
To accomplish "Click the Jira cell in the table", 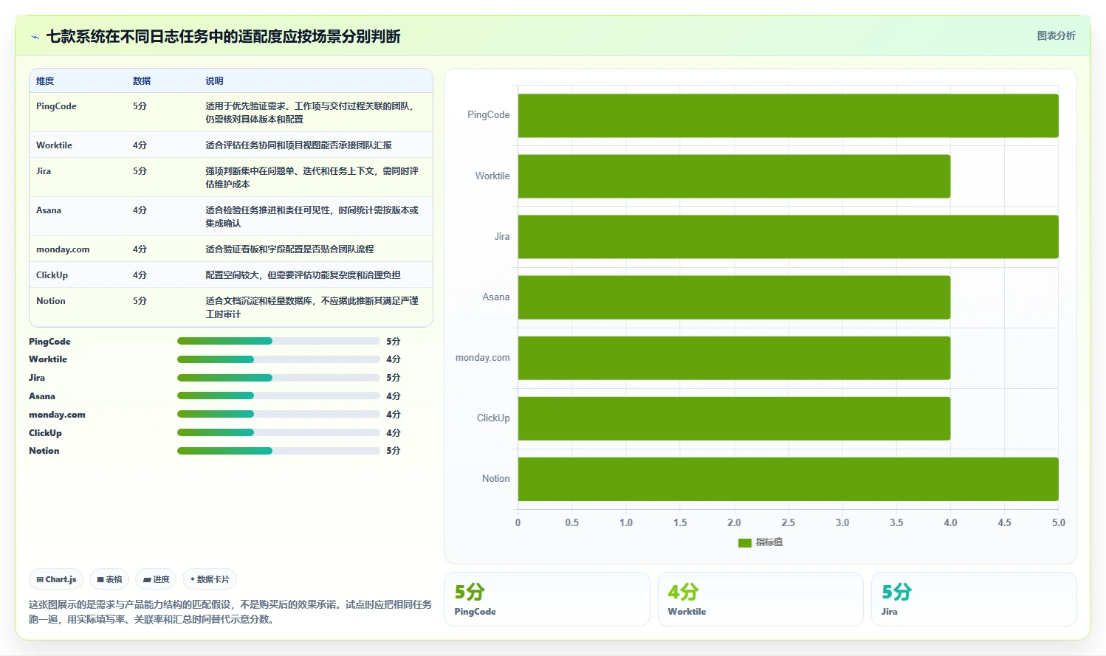I will tap(44, 171).
